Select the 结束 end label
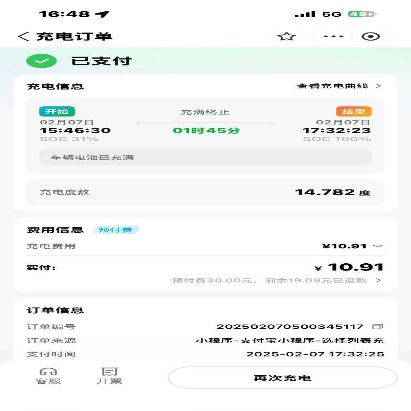The height and width of the screenshot is (411, 411). point(354,112)
